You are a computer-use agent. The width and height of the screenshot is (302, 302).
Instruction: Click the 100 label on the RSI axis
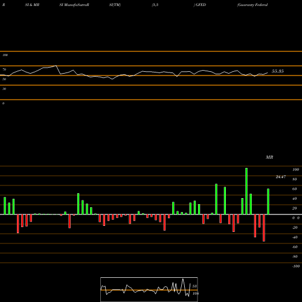(5, 55)
